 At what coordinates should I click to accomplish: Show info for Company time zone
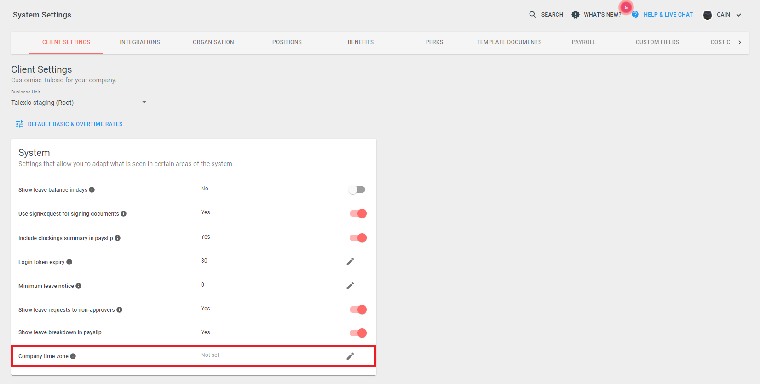73,356
